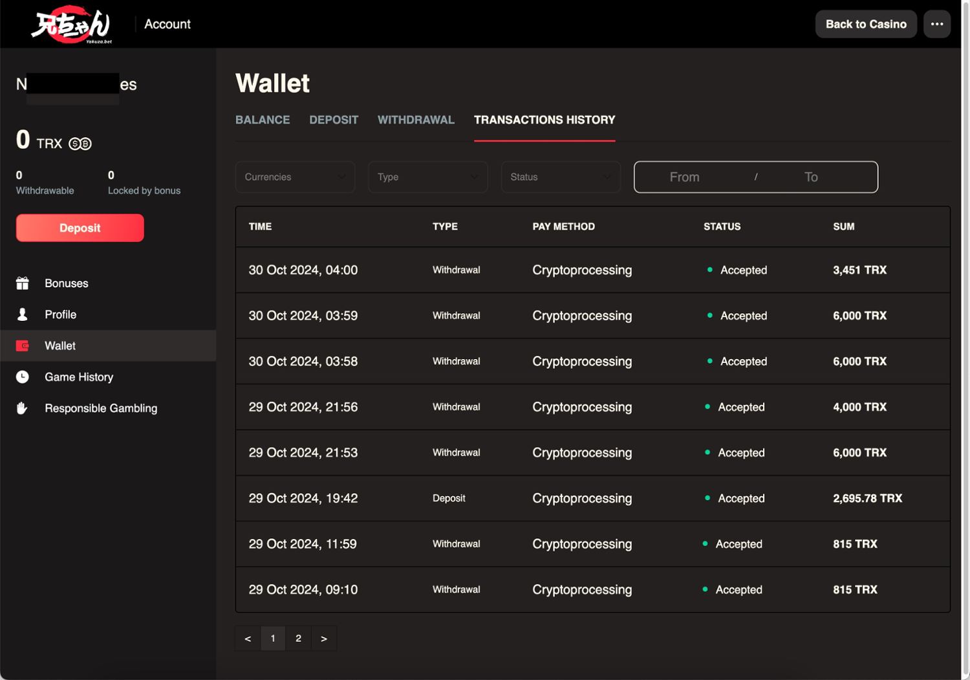Viewport: 970px width, 680px height.
Task: Open the three-dot more options menu
Action: click(x=936, y=24)
